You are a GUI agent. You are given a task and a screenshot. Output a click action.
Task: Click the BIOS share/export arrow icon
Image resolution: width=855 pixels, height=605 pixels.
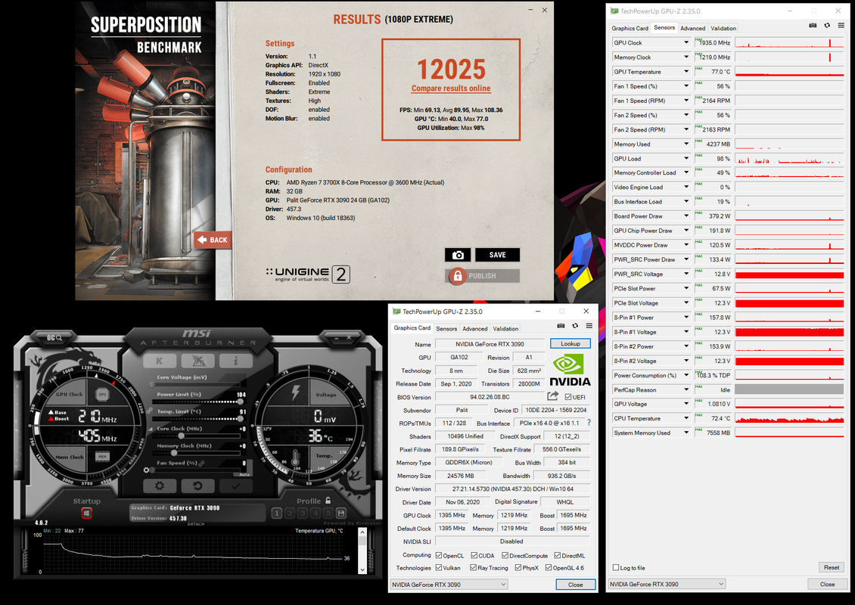553,396
